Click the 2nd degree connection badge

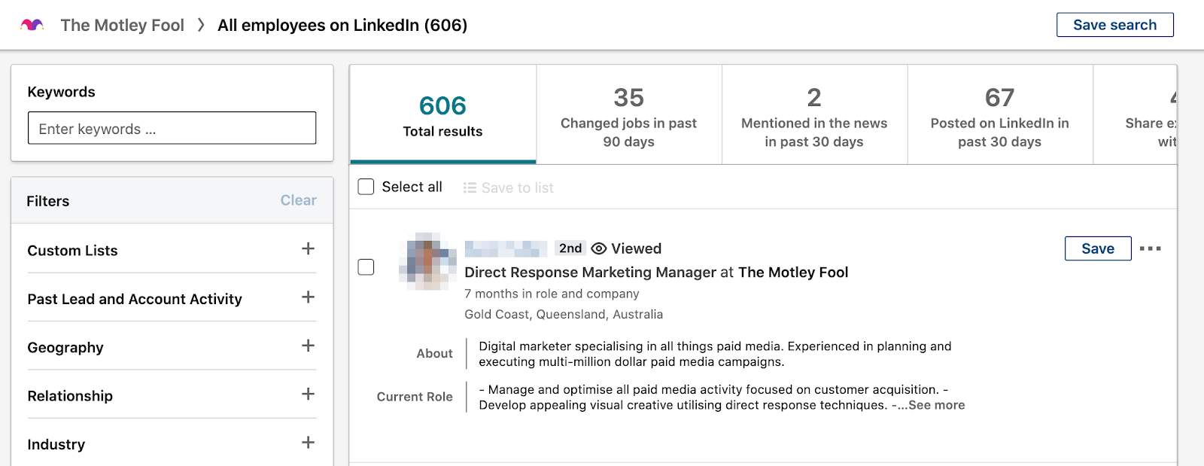click(x=570, y=248)
